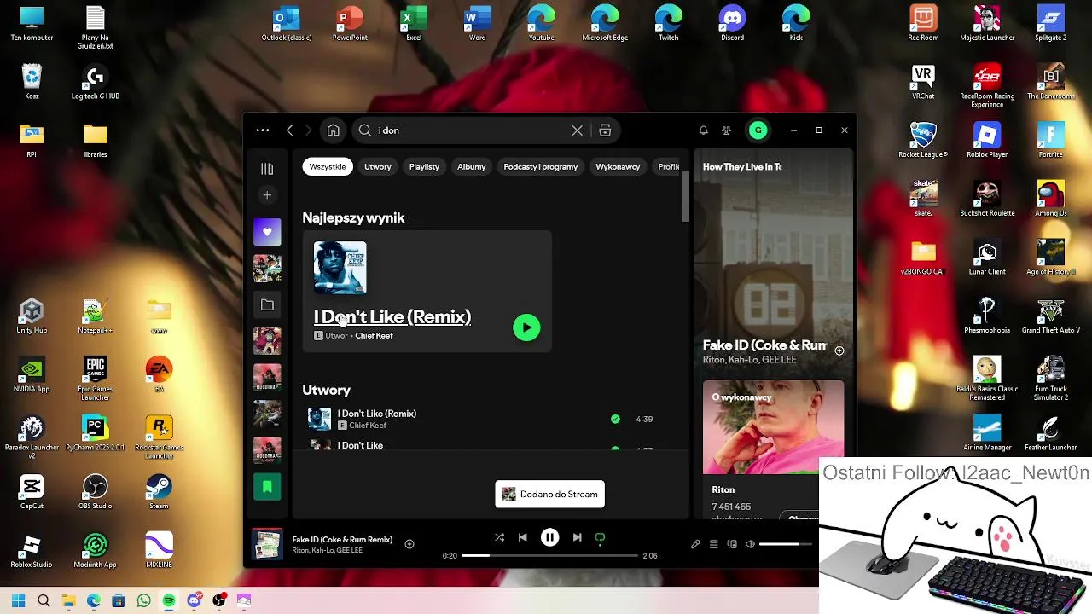1092x614 pixels.
Task: Toggle shuffle in the player
Action: pyautogui.click(x=499, y=537)
